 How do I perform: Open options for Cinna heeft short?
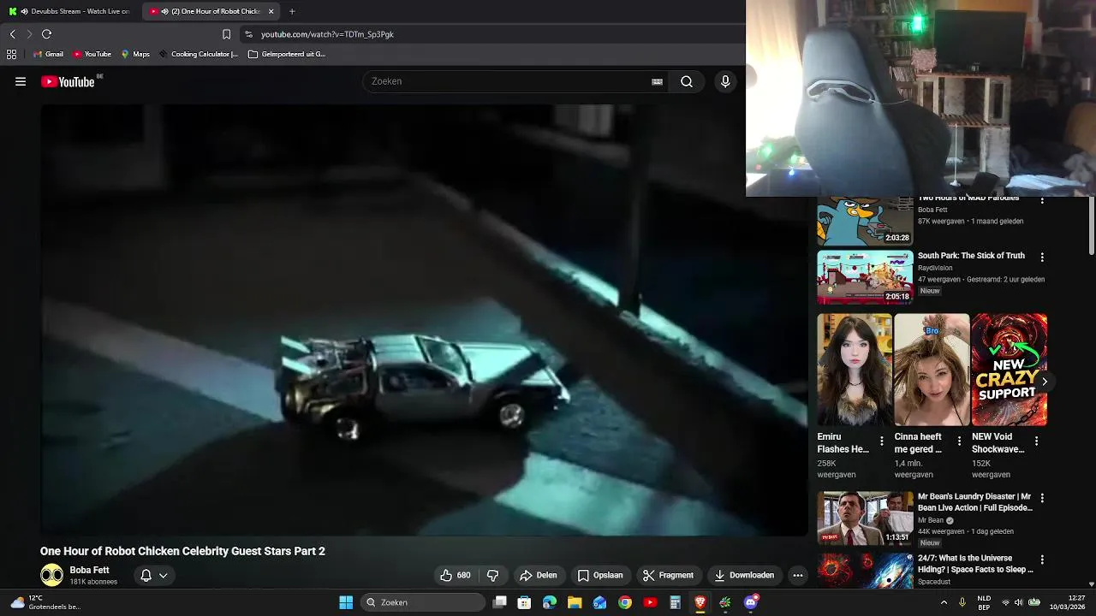tap(959, 441)
